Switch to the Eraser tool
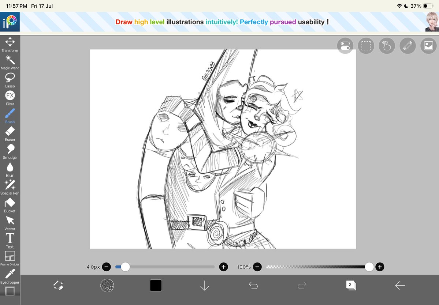Image resolution: width=439 pixels, height=305 pixels. (10, 134)
